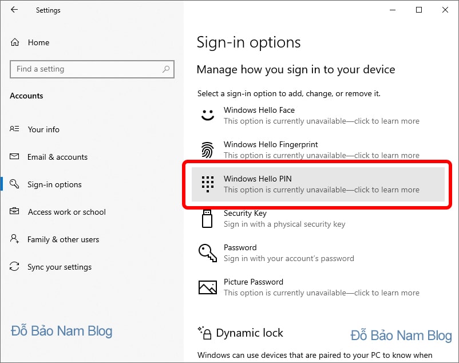Click the Password key icon
Image resolution: width=459 pixels, height=363 pixels.
208,253
